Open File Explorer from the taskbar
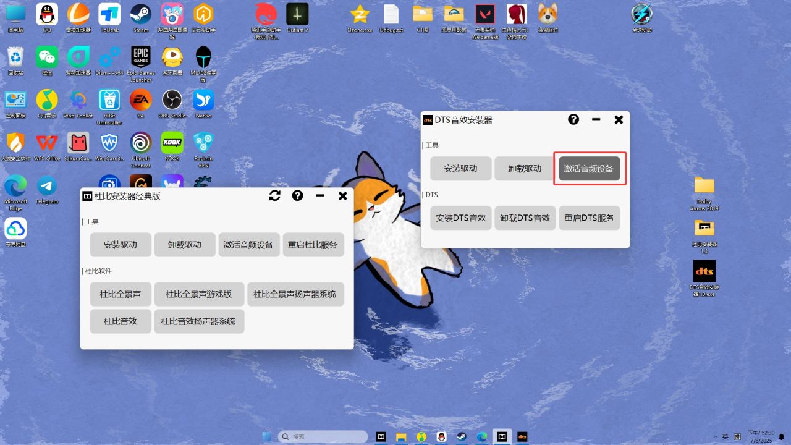 tap(402, 437)
